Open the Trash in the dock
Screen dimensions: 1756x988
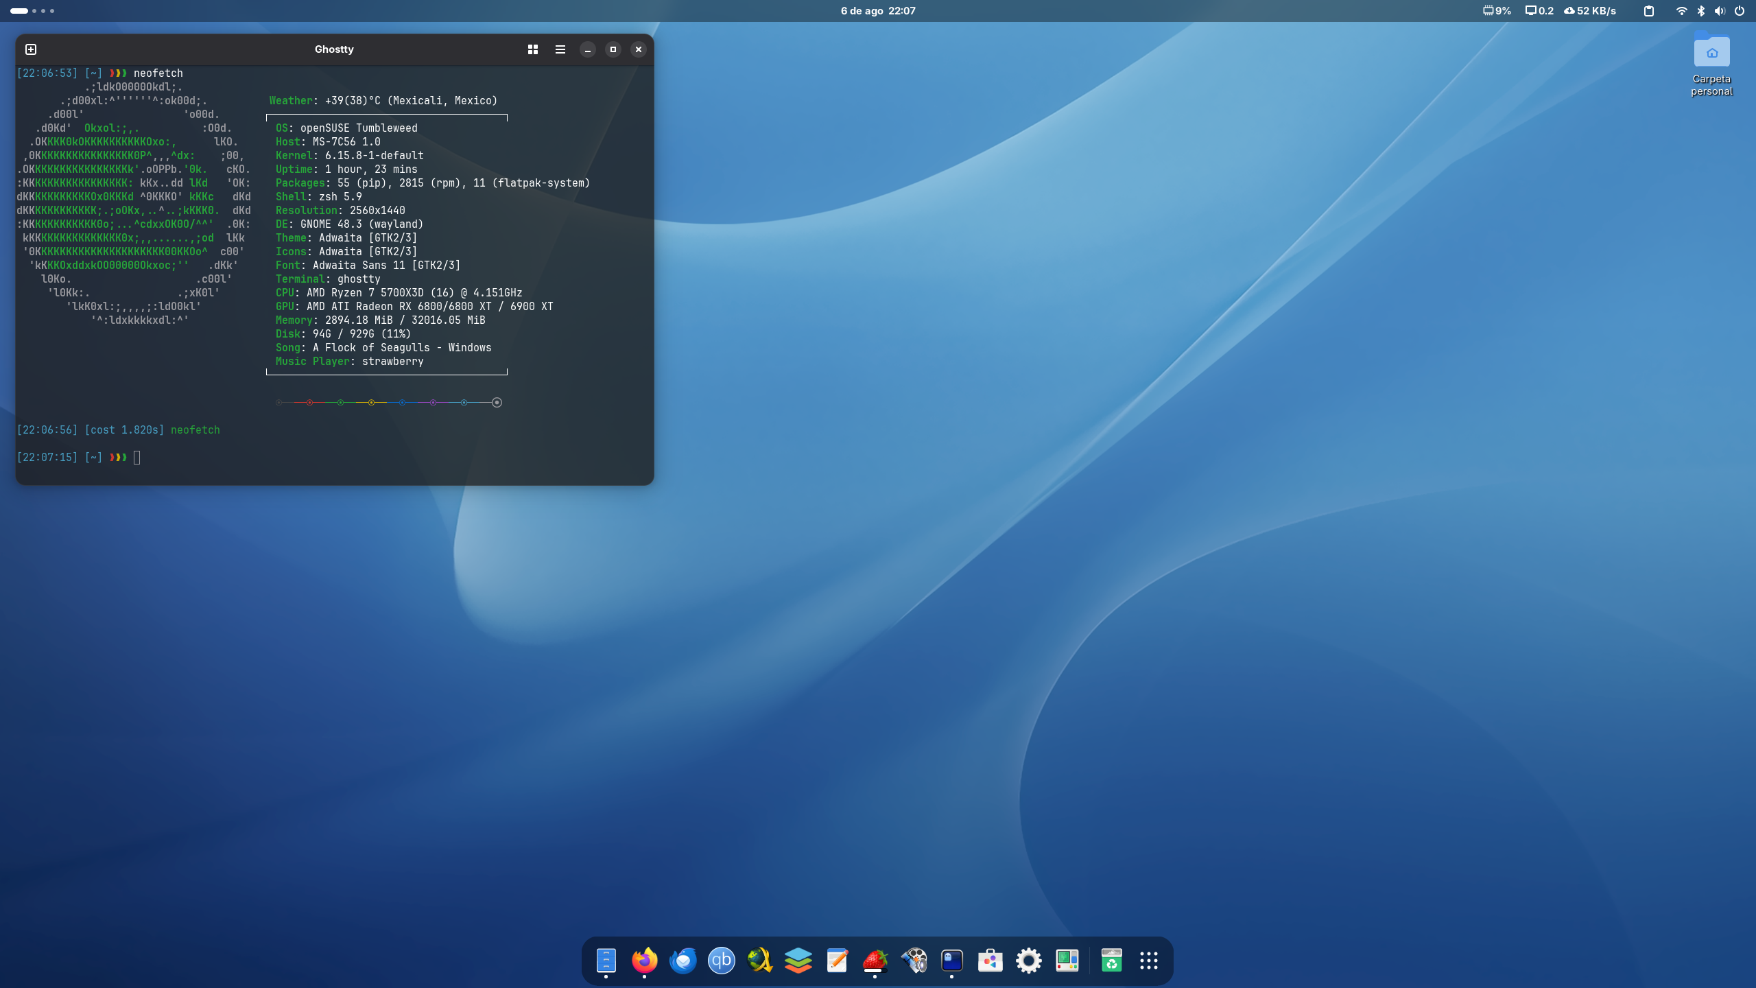tap(1111, 961)
